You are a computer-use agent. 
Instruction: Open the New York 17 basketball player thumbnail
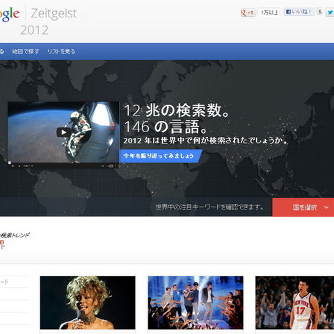[294, 303]
